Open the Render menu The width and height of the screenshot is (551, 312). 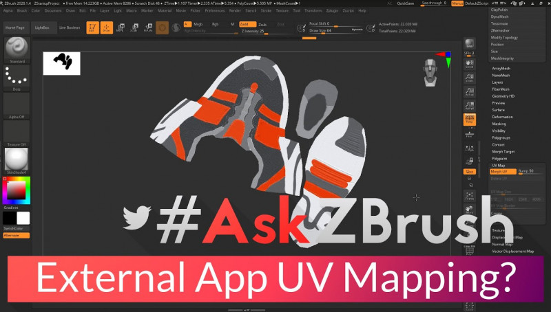[x=235, y=11]
